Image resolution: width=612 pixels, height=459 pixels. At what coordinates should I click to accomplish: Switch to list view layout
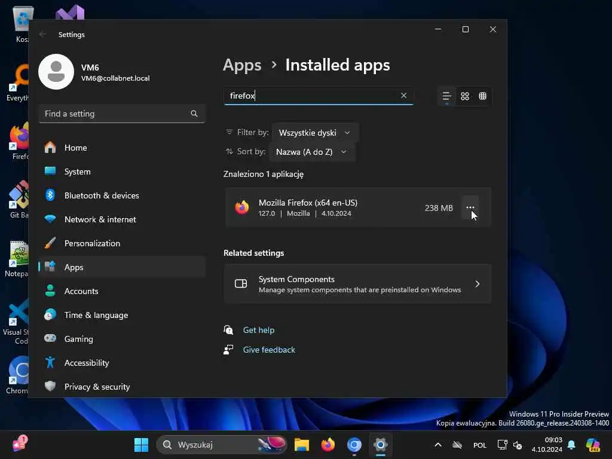pos(446,96)
